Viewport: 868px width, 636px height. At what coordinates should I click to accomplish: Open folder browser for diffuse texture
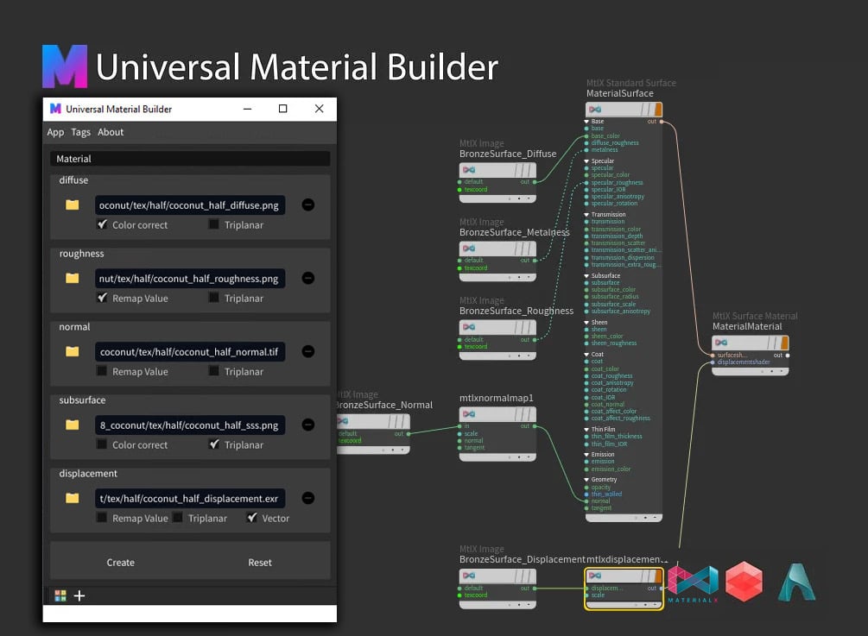click(x=72, y=205)
